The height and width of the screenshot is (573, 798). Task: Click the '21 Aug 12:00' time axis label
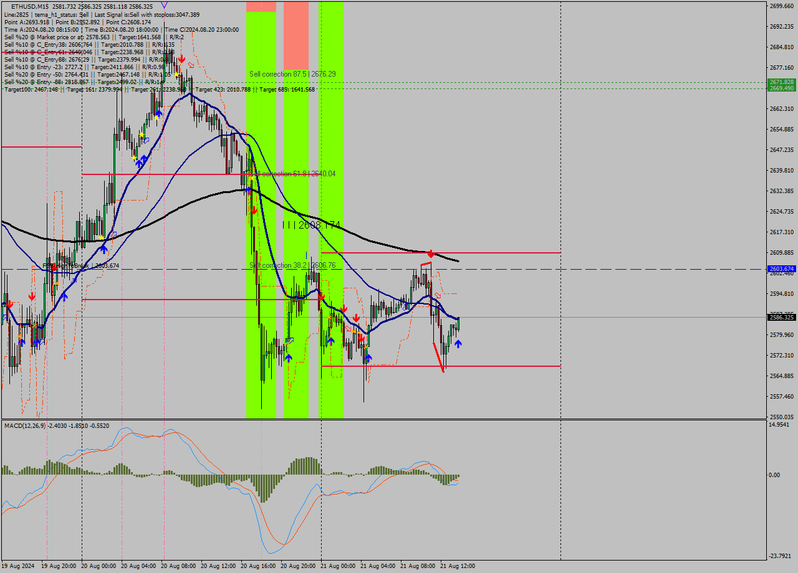(x=458, y=566)
